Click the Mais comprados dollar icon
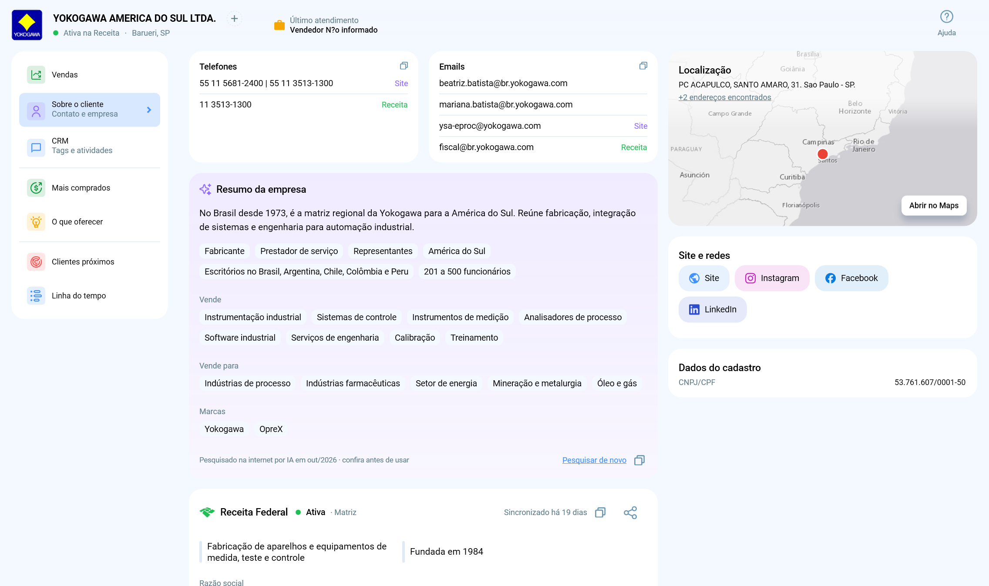989x586 pixels. [36, 188]
